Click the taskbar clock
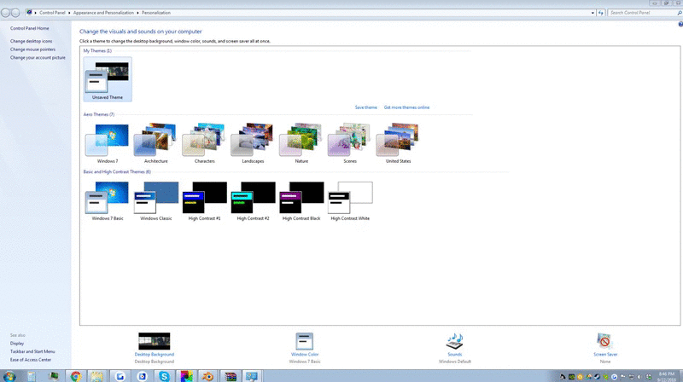 pyautogui.click(x=667, y=377)
